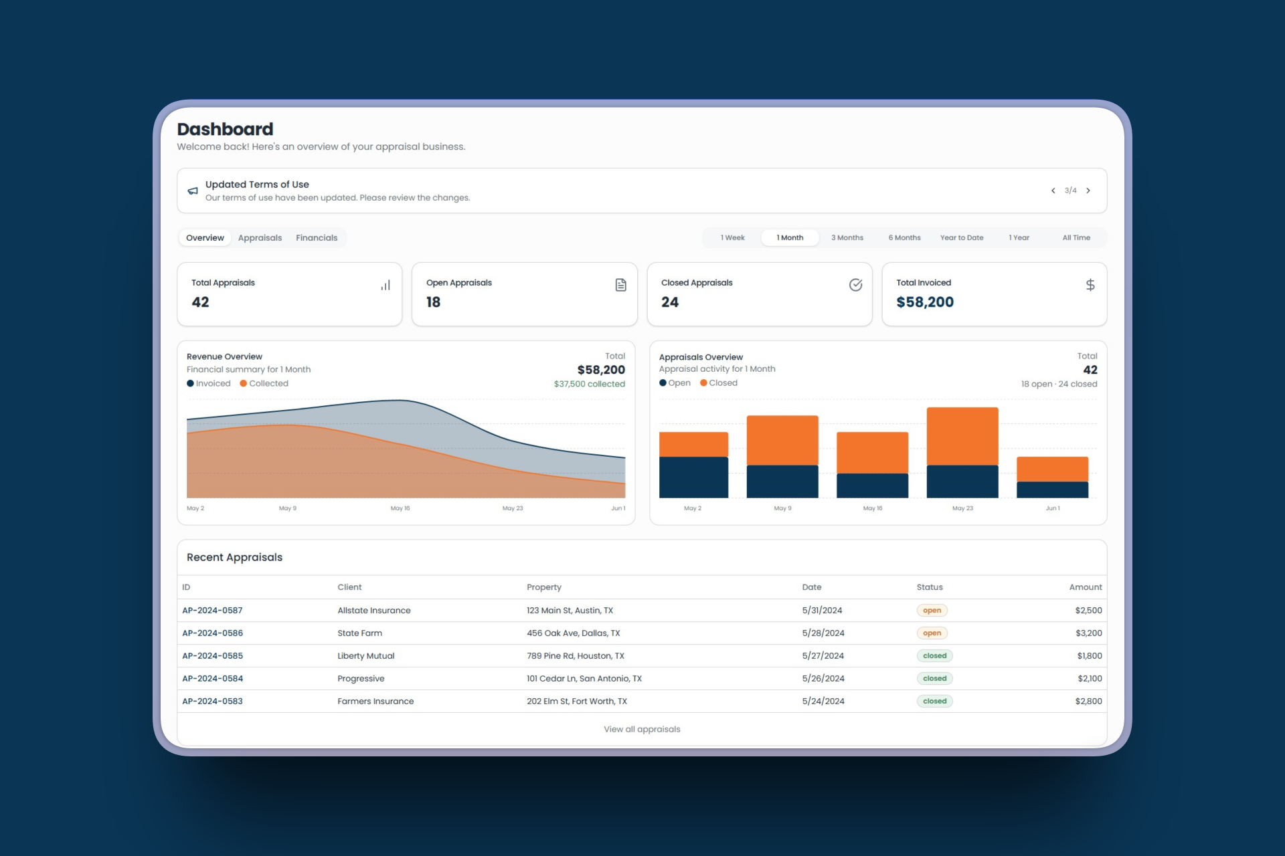1285x856 pixels.
Task: Click the Collected legend dot
Action: pyautogui.click(x=244, y=383)
